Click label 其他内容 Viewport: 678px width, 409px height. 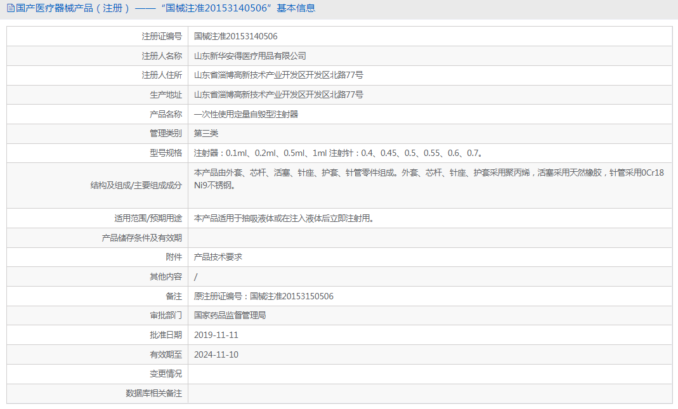pos(166,276)
